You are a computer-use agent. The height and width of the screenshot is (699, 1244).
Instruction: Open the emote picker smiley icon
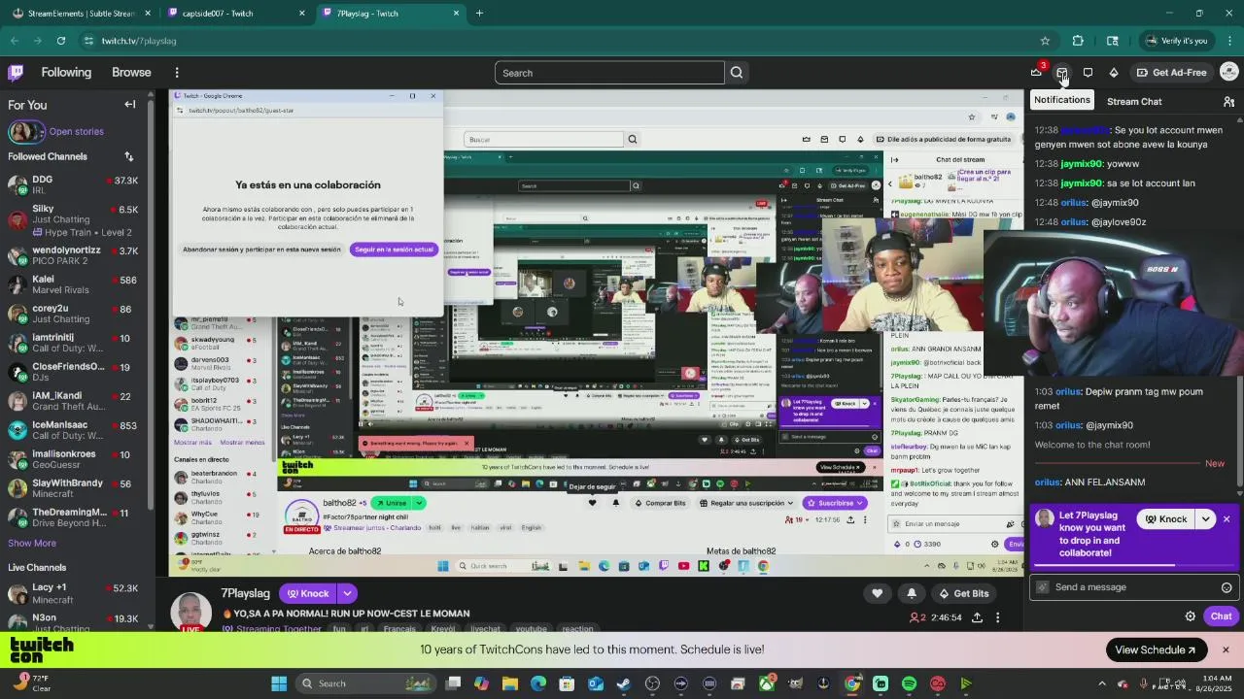point(1227,587)
